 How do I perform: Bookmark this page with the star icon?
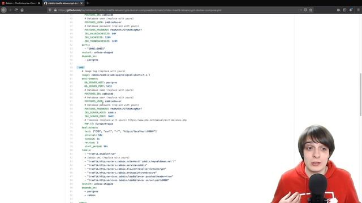point(311,10)
